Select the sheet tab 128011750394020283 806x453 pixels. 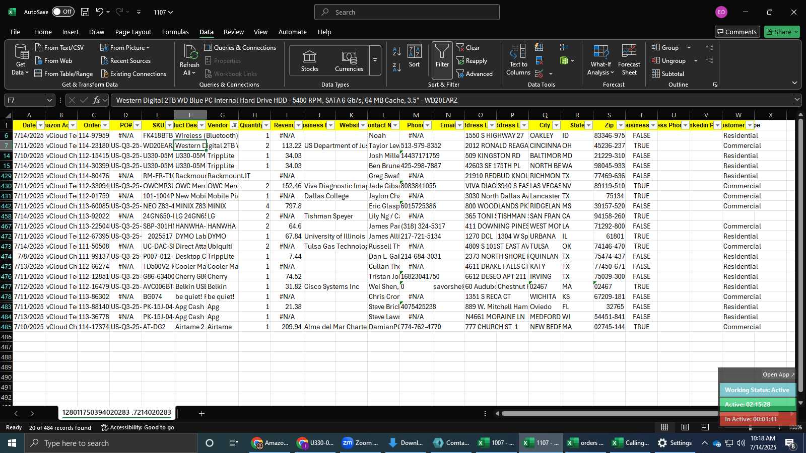pyautogui.click(x=117, y=413)
